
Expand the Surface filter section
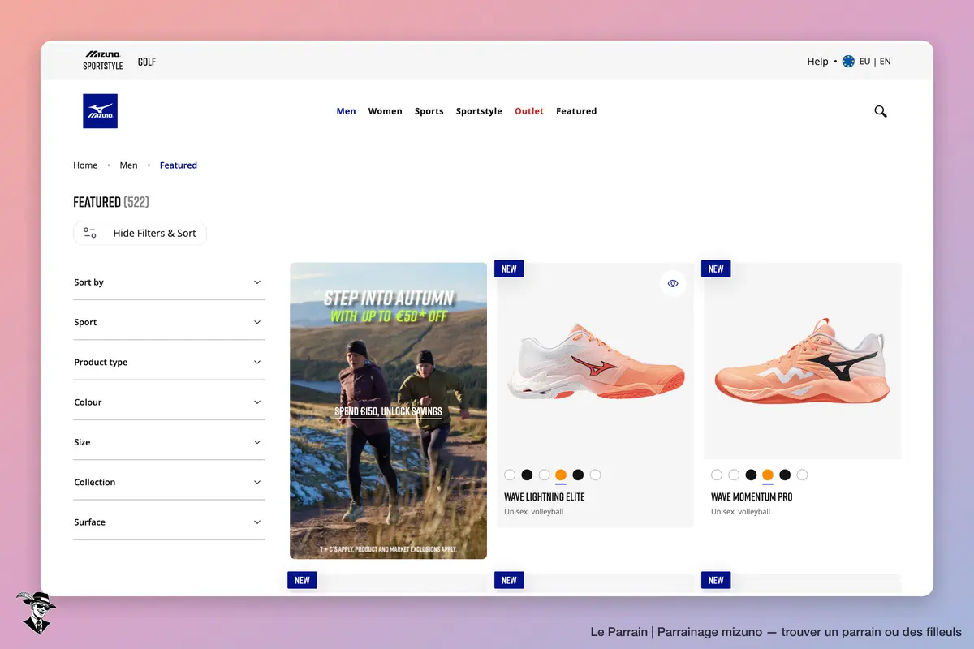click(169, 522)
